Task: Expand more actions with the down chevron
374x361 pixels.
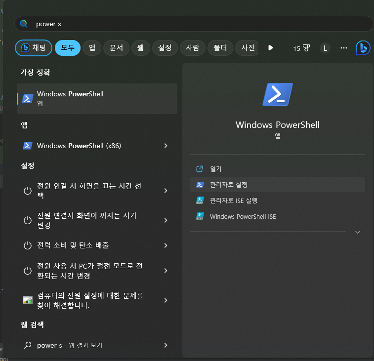Action: tap(358, 232)
